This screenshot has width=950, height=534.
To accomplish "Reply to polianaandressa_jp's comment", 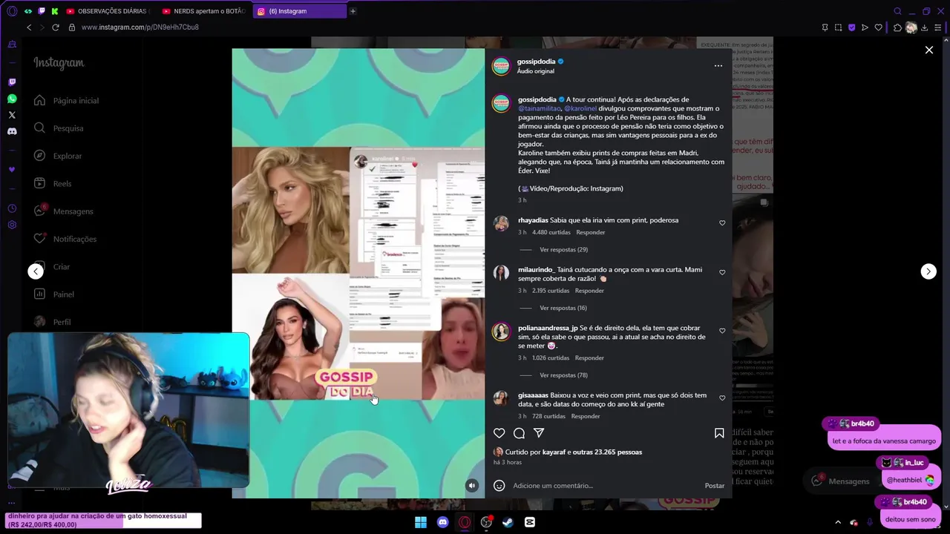I will pos(589,358).
